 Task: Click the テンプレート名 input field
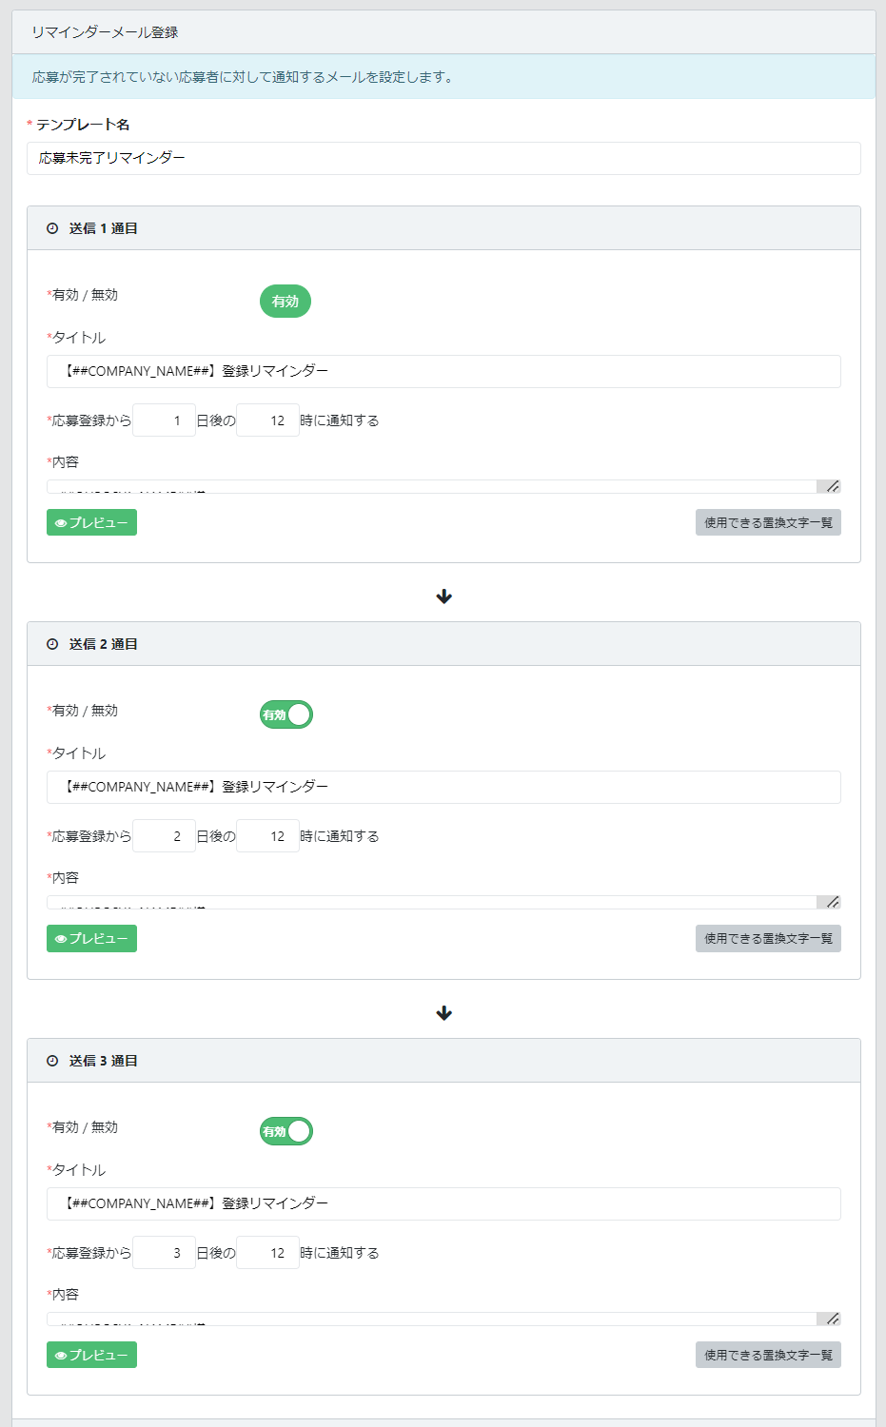443,158
